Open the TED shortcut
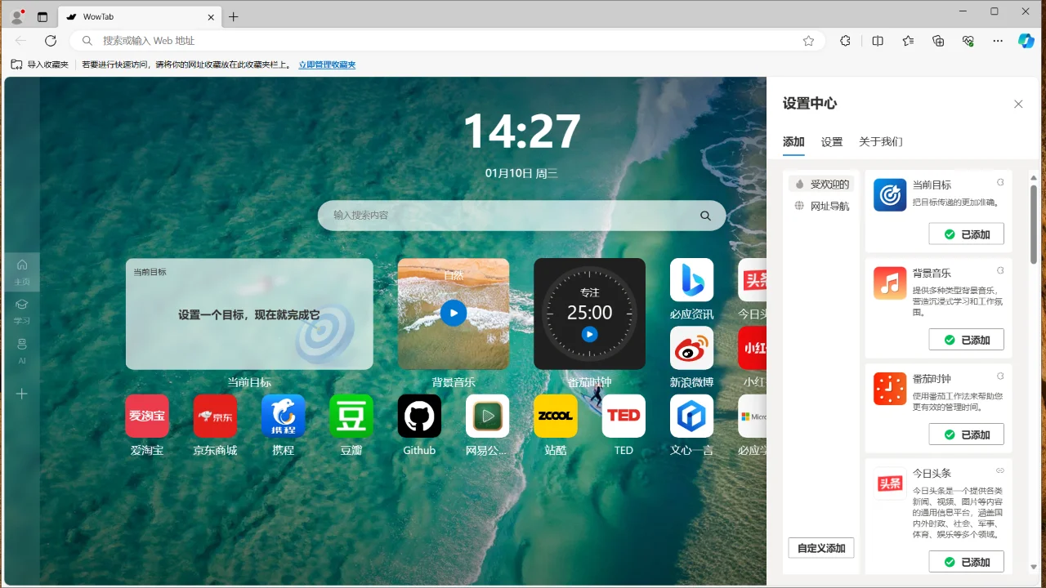1046x588 pixels. [624, 416]
